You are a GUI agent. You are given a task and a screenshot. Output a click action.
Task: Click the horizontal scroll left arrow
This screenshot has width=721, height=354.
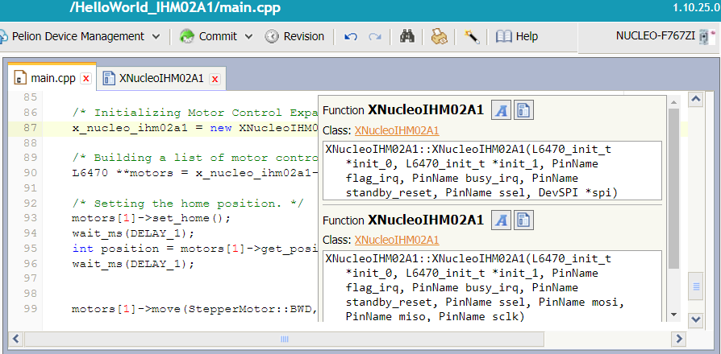(x=15, y=340)
